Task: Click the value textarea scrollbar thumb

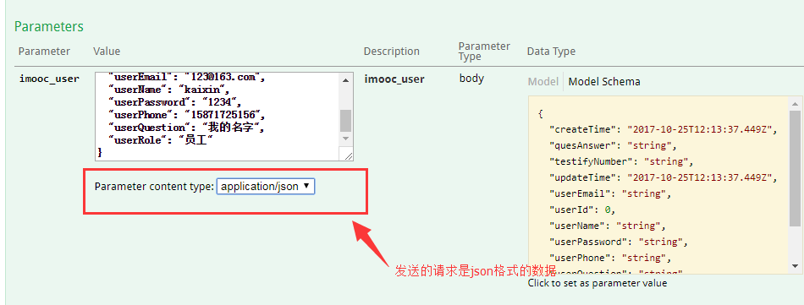Action: coord(345,121)
